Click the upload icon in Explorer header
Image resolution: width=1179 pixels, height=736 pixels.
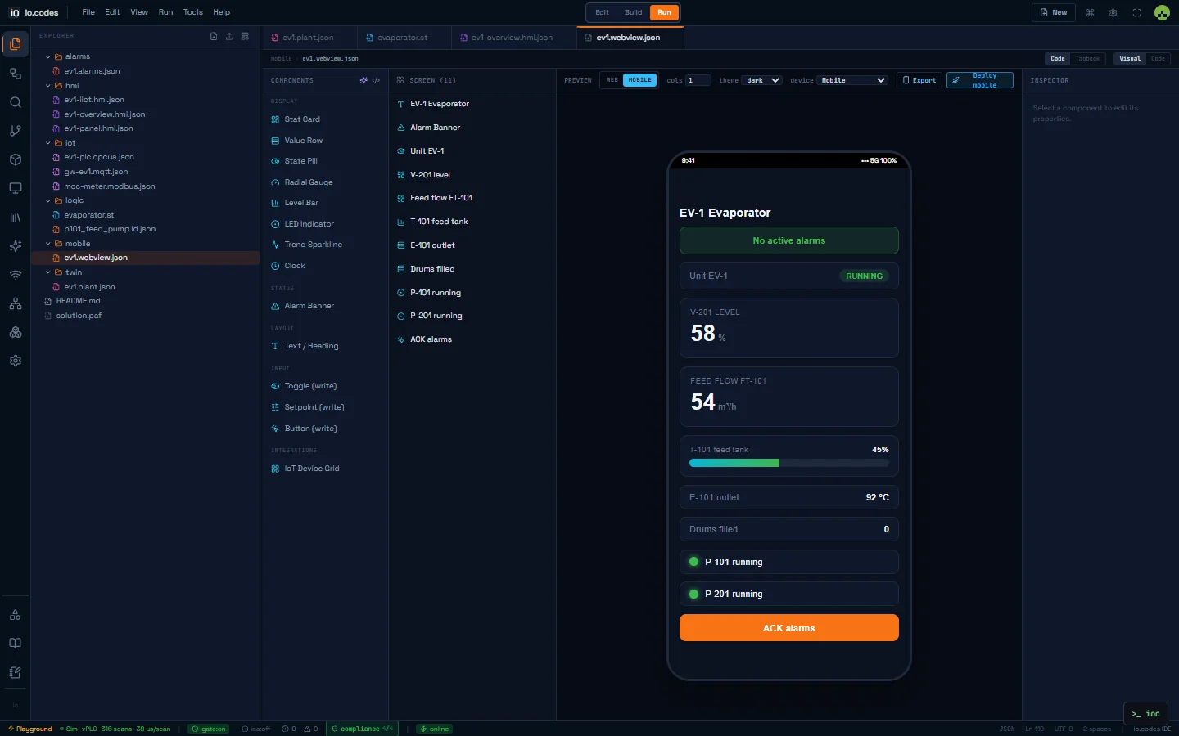coord(229,36)
